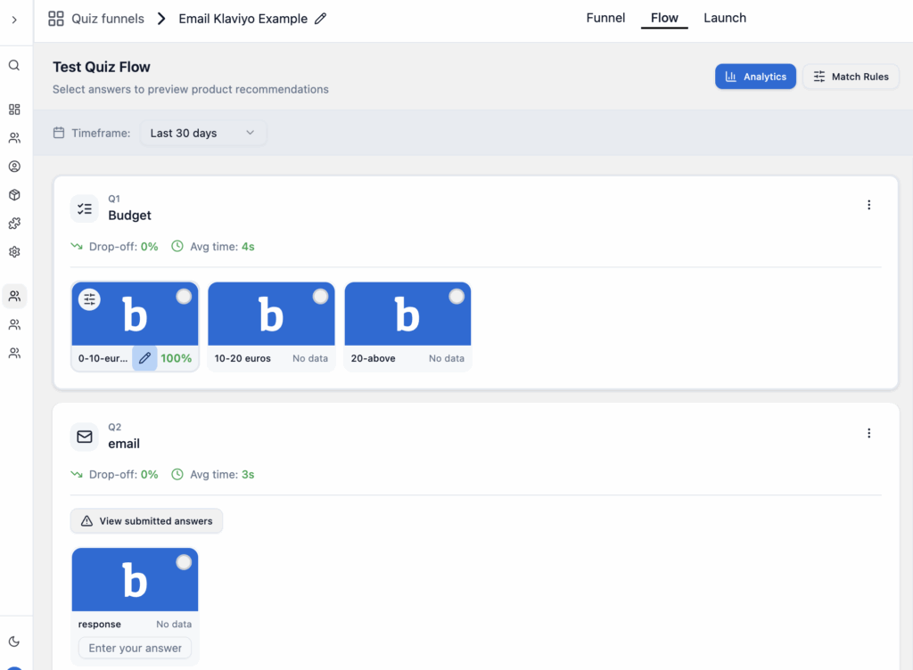Switch to the Launch tab
Viewport: 913px width, 670px height.
[x=724, y=18]
